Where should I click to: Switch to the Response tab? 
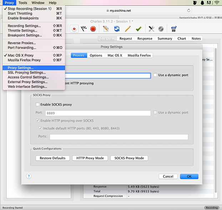(x=145, y=39)
